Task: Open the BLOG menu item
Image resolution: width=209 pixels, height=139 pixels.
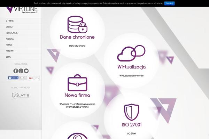Action: click(21, 57)
